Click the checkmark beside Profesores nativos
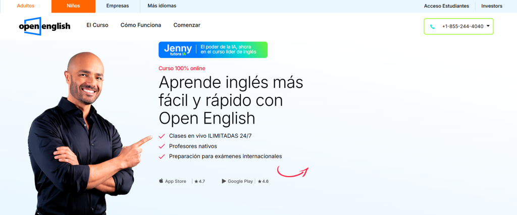 pyautogui.click(x=162, y=146)
